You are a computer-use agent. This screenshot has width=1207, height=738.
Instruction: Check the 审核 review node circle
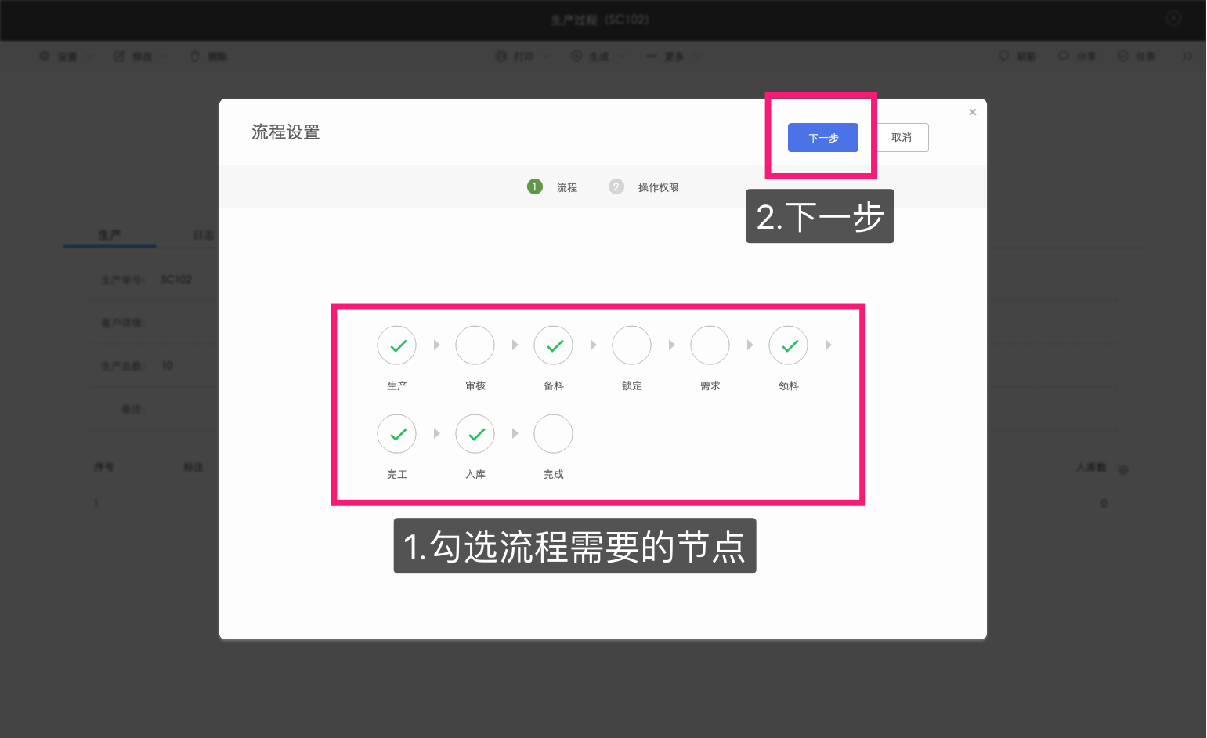coord(475,345)
